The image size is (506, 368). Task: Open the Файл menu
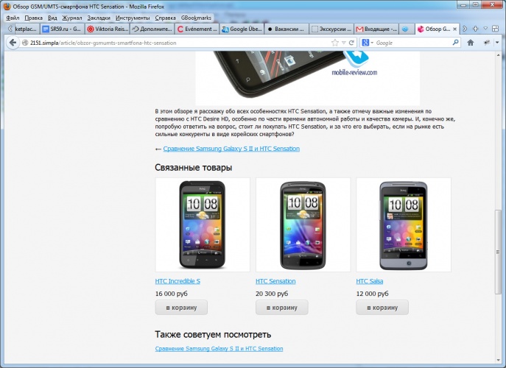(13, 18)
